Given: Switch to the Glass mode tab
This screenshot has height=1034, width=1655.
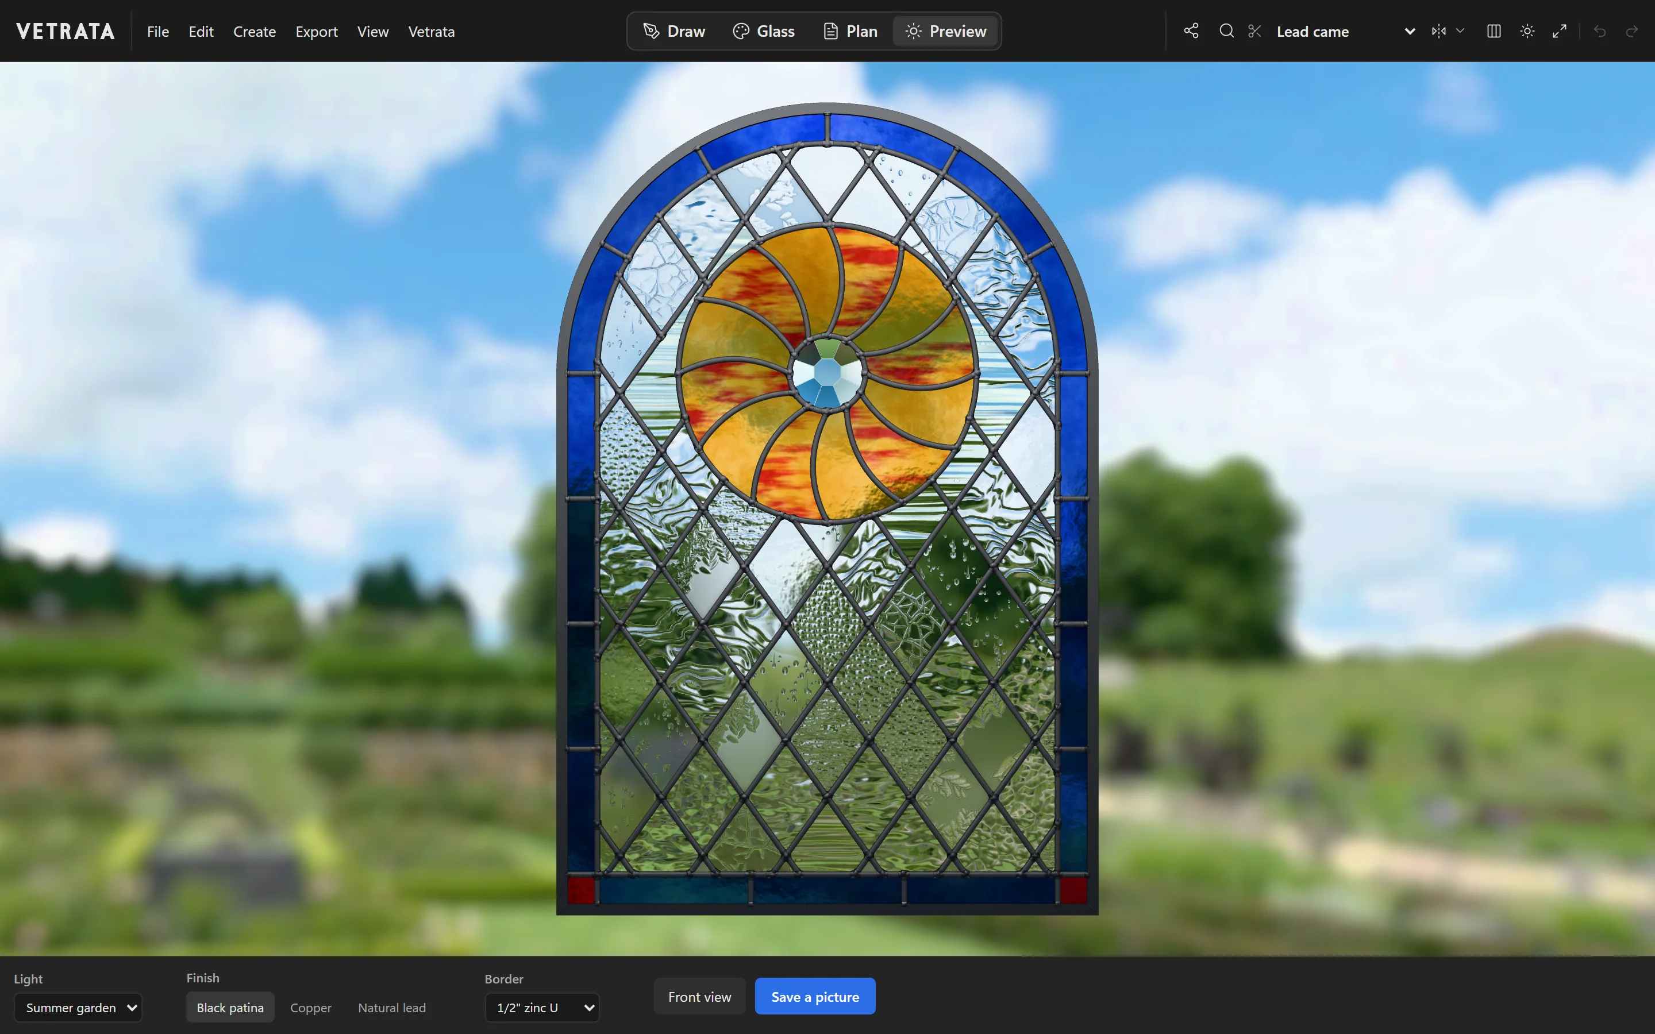Looking at the screenshot, I should point(764,32).
